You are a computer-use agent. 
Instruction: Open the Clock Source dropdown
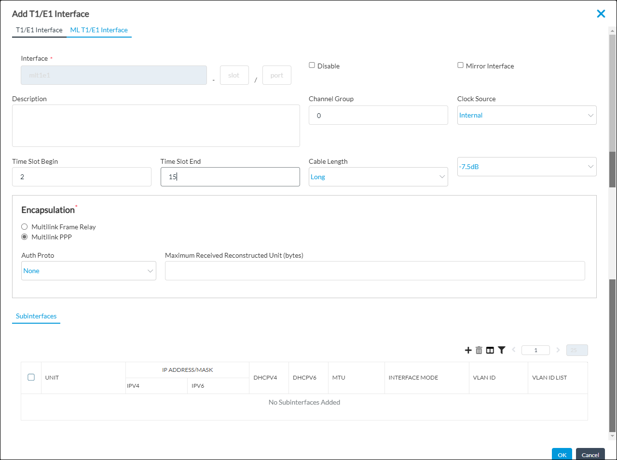pos(526,115)
